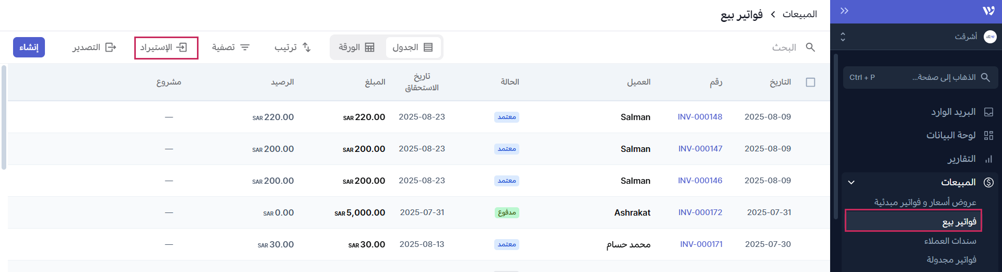Click the sort arrows icon beside ترتيب
This screenshot has width=1002, height=272.
click(x=307, y=48)
